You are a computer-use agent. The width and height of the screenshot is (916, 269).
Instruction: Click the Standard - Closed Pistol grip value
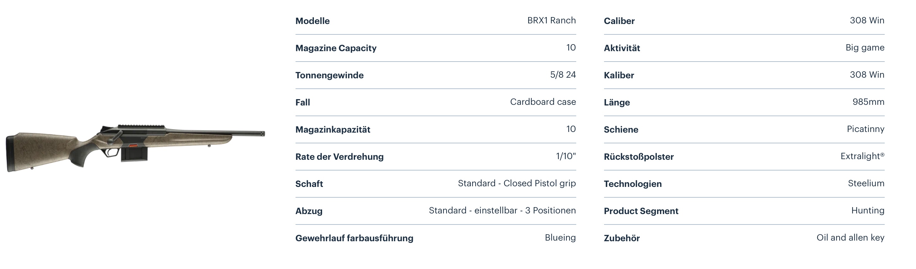pos(517,183)
